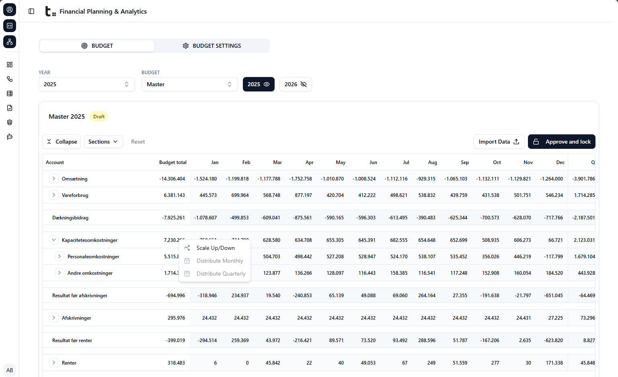618x377 pixels.
Task: Expand the Omsætning row
Action: (54, 179)
